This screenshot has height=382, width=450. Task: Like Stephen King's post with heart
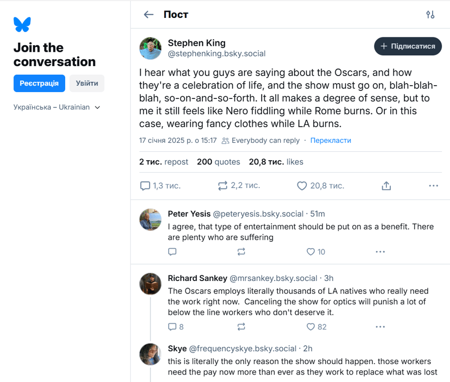click(x=302, y=186)
